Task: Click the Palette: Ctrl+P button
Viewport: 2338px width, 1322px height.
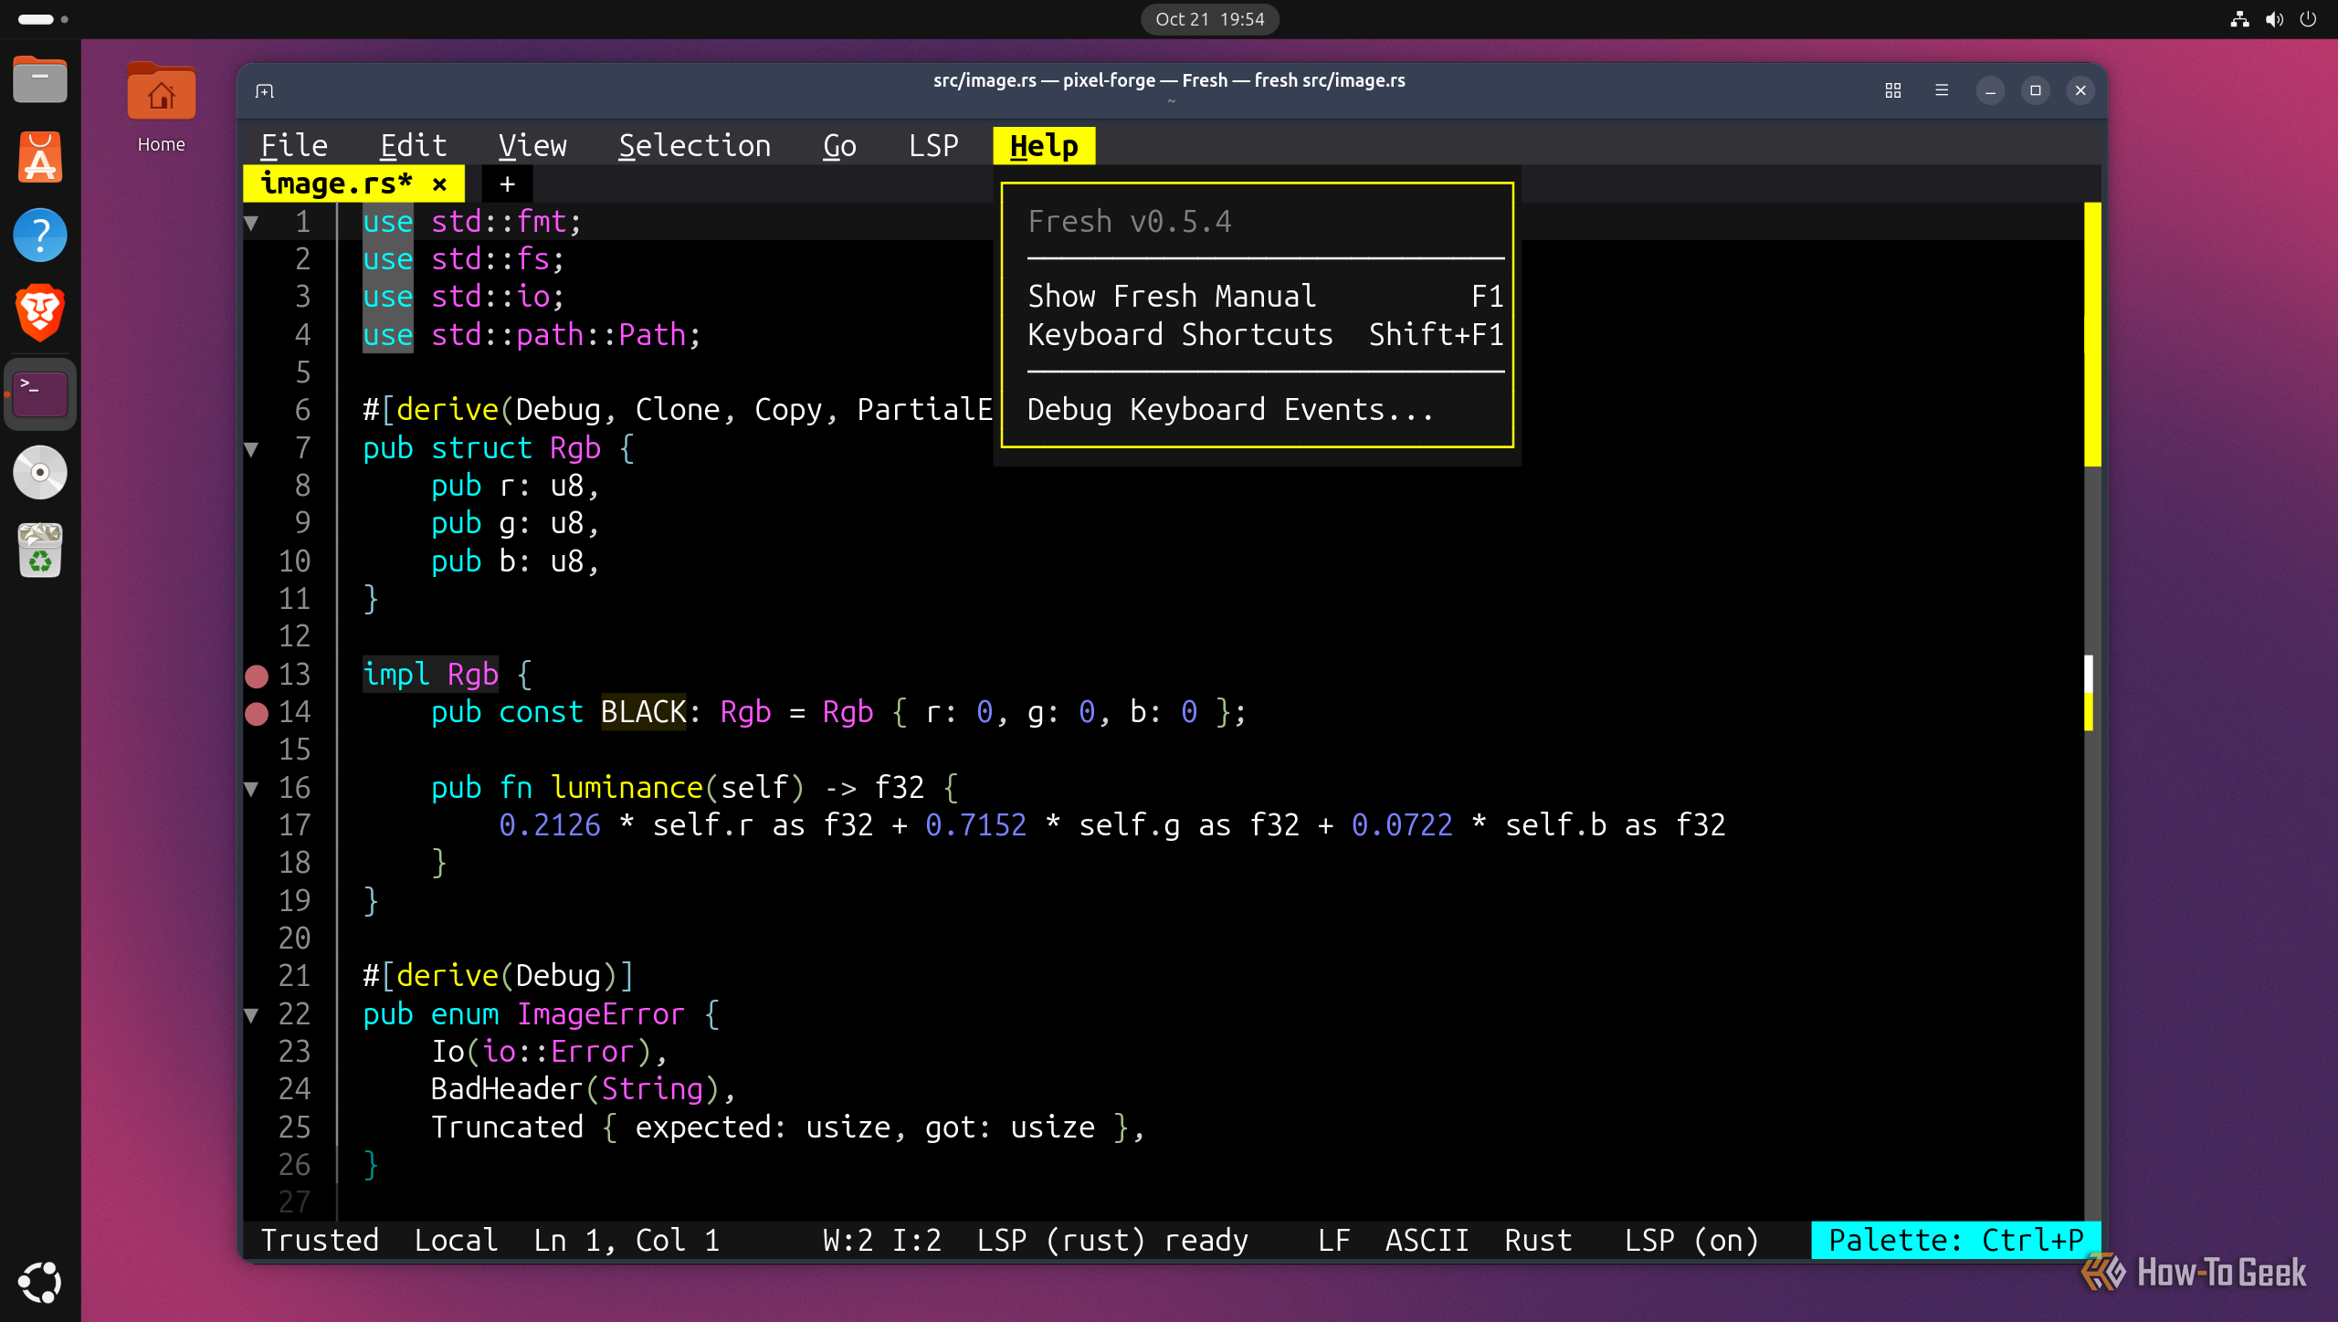Action: (1955, 1241)
